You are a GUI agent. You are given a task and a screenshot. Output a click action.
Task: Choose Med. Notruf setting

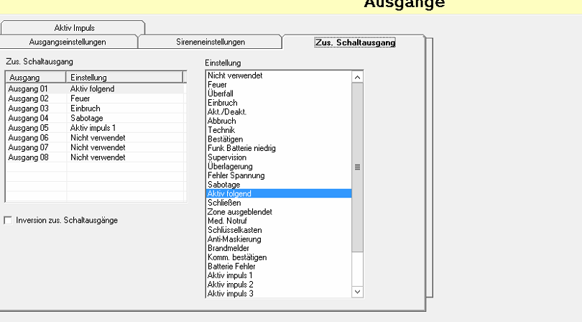click(x=226, y=221)
